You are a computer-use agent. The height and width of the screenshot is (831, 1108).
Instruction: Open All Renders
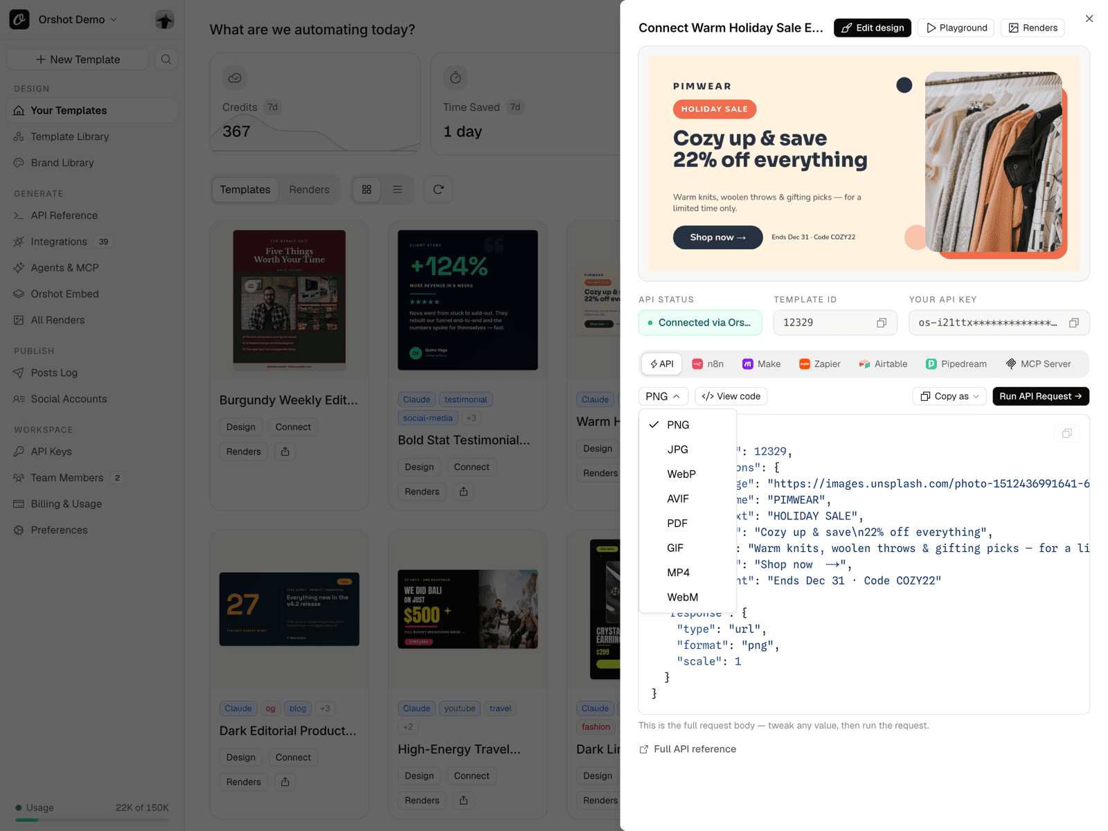(92, 320)
